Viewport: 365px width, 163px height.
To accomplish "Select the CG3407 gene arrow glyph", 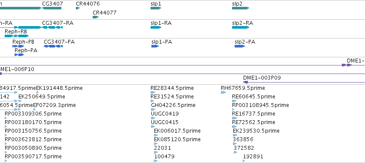I will tap(51, 8).
